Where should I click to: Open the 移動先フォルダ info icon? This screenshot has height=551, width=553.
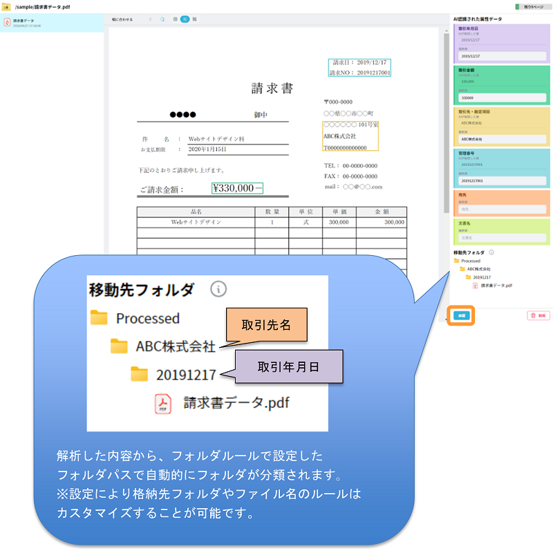(x=491, y=253)
